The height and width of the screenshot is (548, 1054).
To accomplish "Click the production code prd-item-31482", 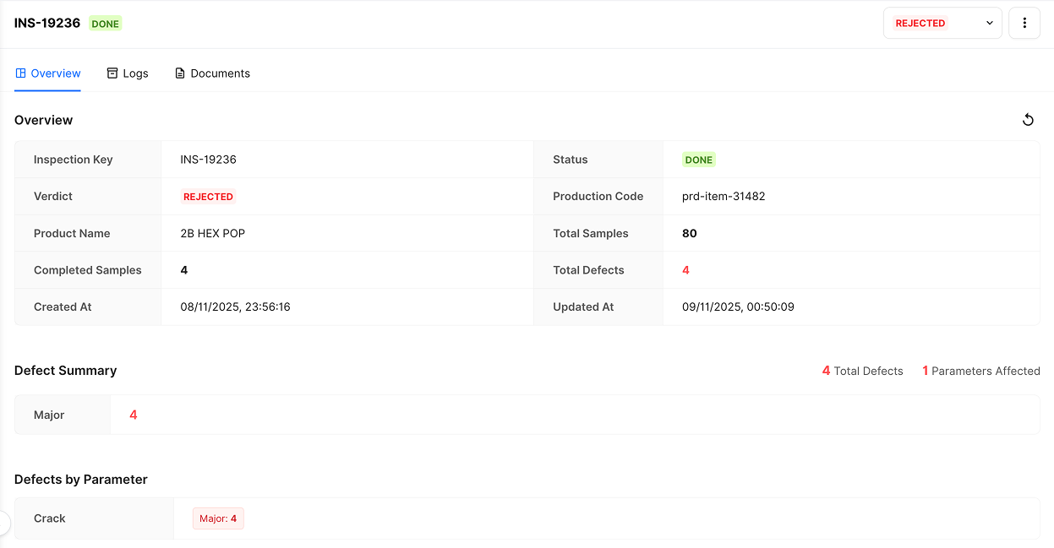I will [x=724, y=197].
